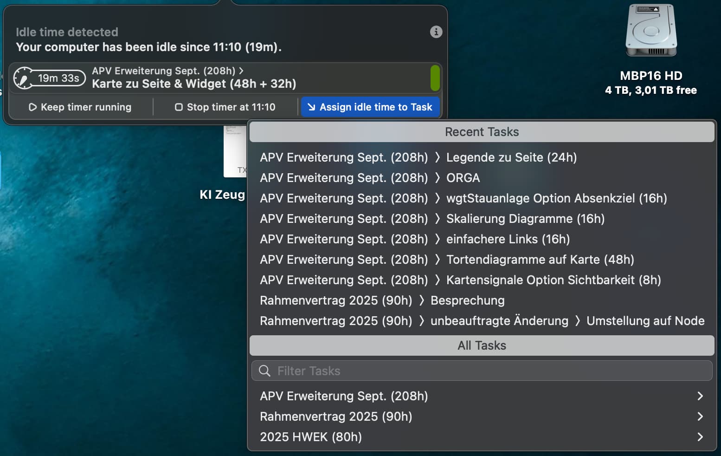The image size is (721, 456).
Task: Select recent task Legende zu Seite (24h)
Action: 511,157
